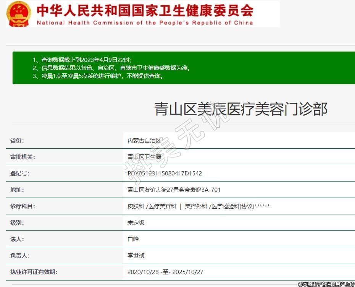Select the legal person name 白峰
This screenshot has width=355, height=287.
pyautogui.click(x=133, y=239)
